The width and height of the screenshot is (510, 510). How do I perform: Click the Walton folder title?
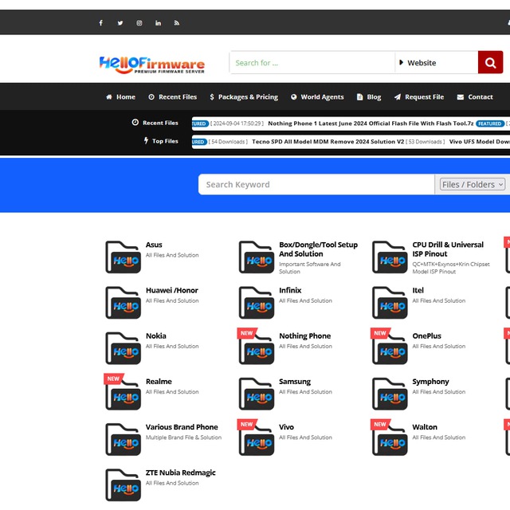tap(425, 427)
